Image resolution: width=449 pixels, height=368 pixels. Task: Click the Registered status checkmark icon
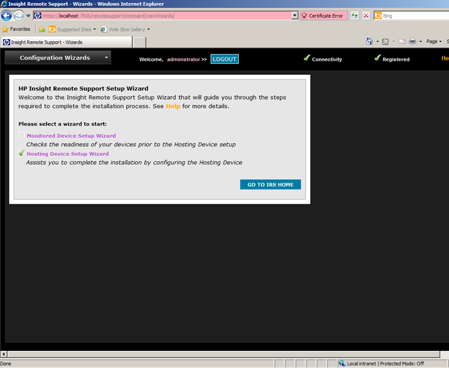377,58
